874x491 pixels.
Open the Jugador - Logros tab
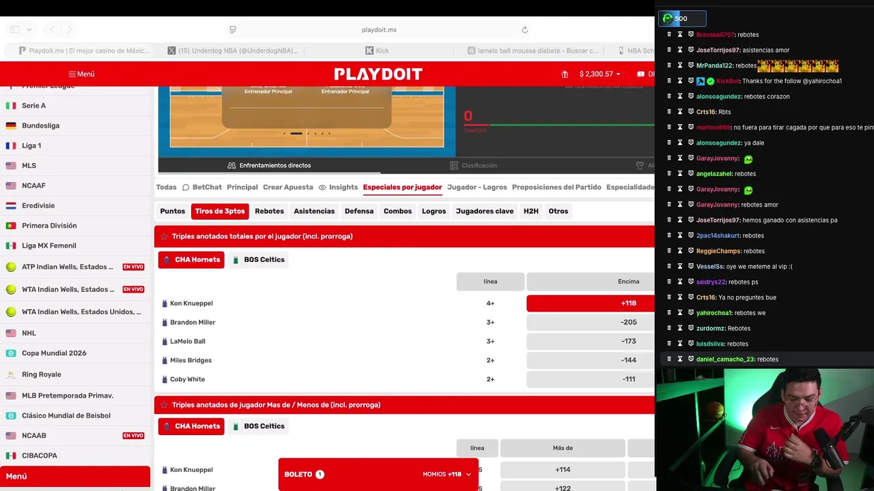pos(477,187)
